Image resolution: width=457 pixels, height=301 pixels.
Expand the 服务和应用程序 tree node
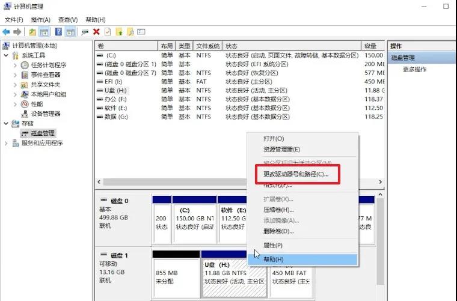[6, 143]
